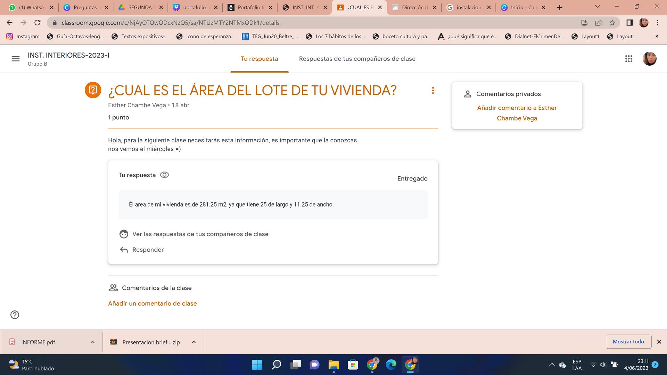The width and height of the screenshot is (667, 375).
Task: Toggle the eye icon next to Tu respuesta
Action: (164, 175)
